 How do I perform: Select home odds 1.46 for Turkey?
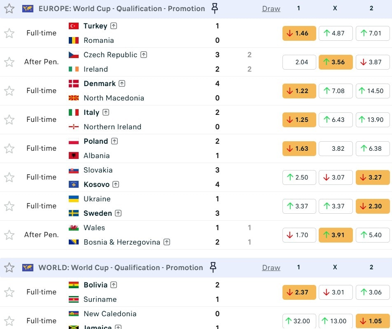click(299, 33)
